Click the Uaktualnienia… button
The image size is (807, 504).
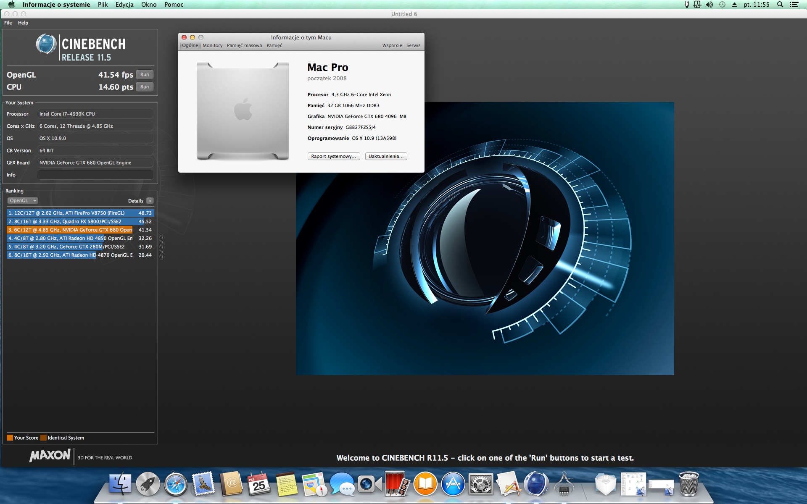coord(386,156)
